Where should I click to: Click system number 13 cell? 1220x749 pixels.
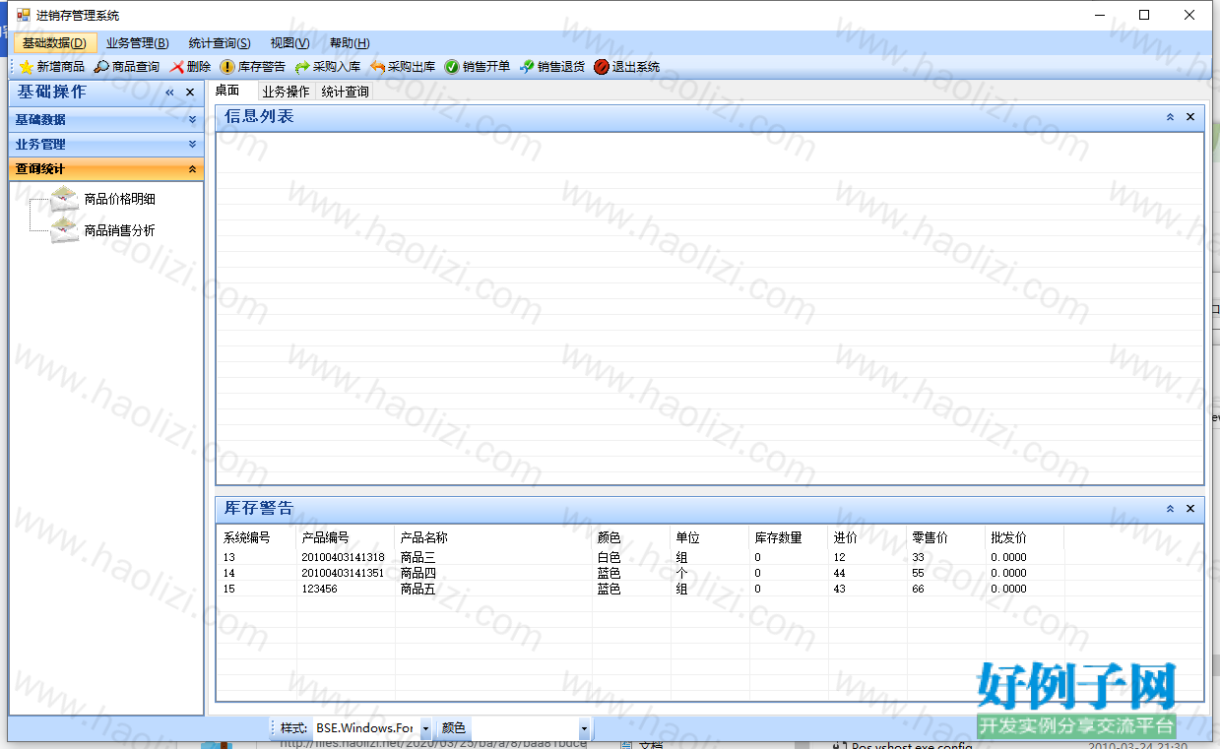point(229,557)
